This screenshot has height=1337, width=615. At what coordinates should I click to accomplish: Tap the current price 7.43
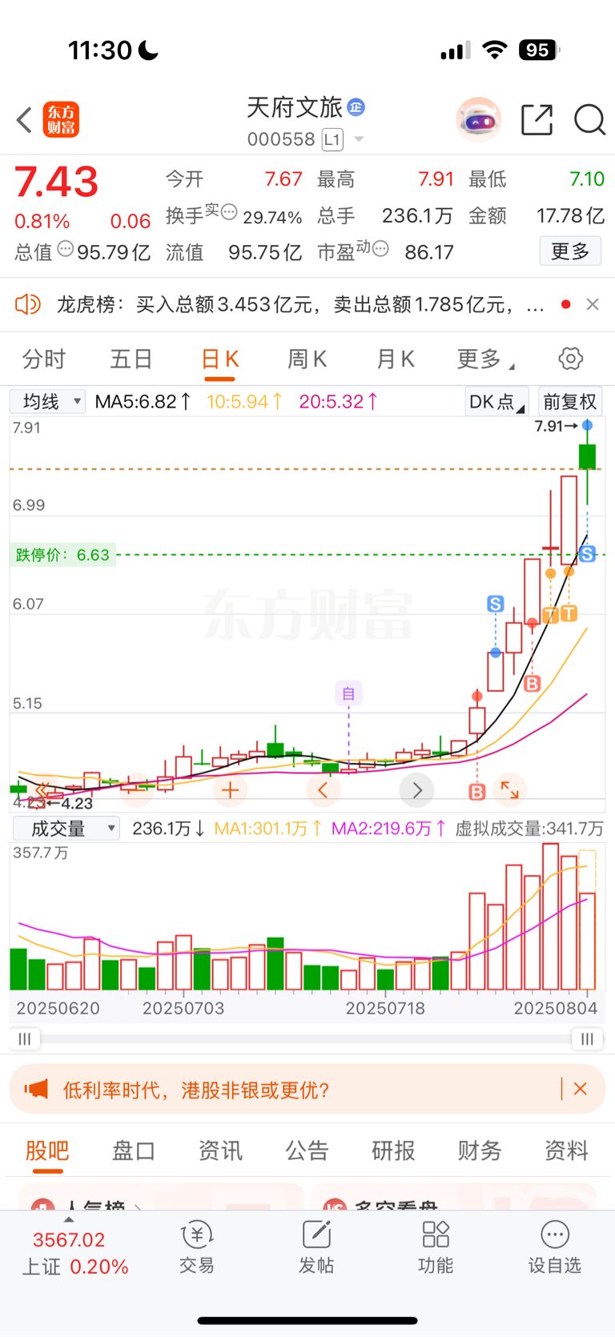tap(56, 183)
